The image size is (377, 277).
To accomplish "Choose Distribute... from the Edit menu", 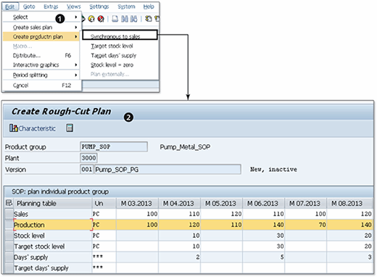I will pos(41,56).
